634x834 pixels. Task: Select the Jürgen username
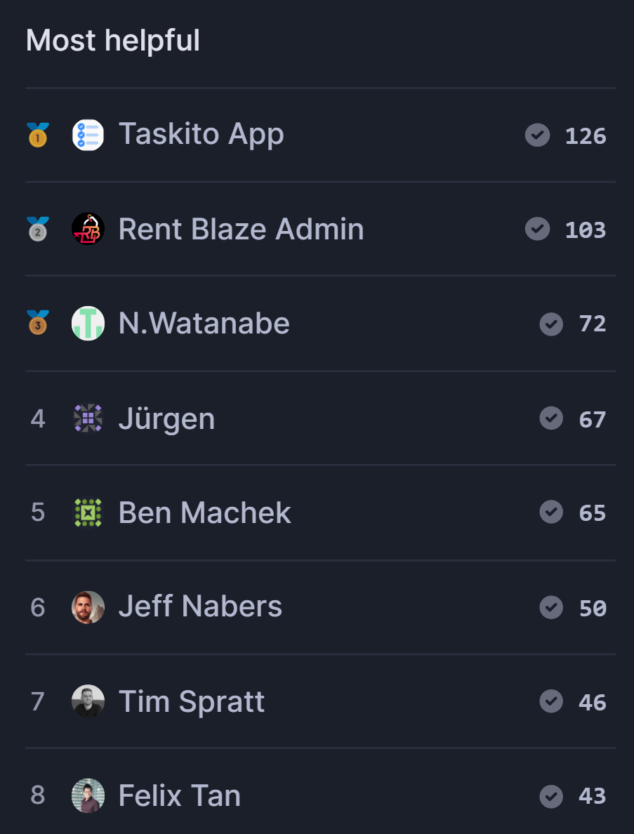pos(166,418)
